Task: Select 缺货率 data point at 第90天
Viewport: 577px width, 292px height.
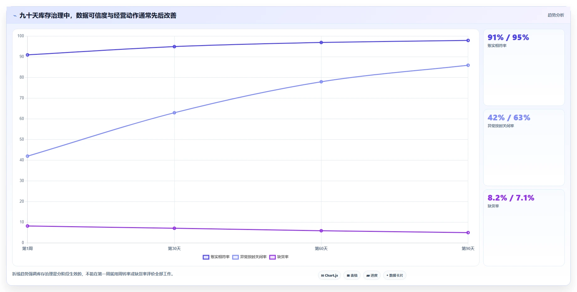Action: pyautogui.click(x=468, y=233)
